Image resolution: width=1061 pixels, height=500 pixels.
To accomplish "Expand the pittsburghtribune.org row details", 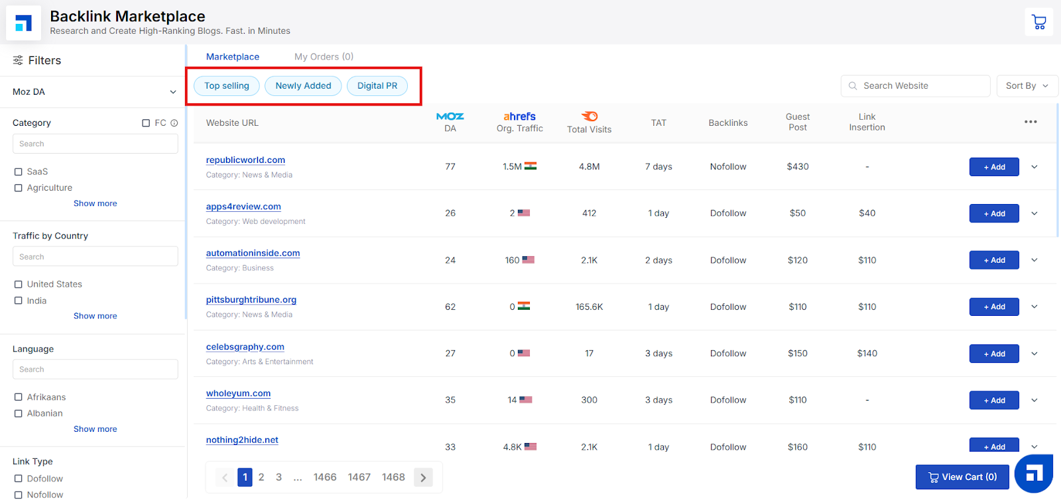I will click(x=1034, y=307).
